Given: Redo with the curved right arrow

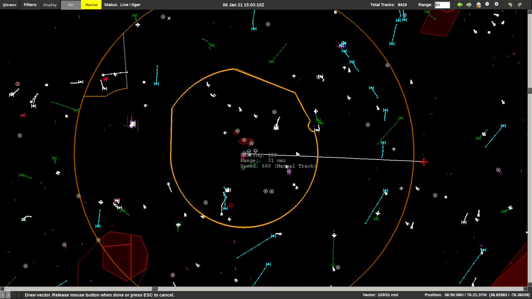Looking at the screenshot, I should [520, 5].
